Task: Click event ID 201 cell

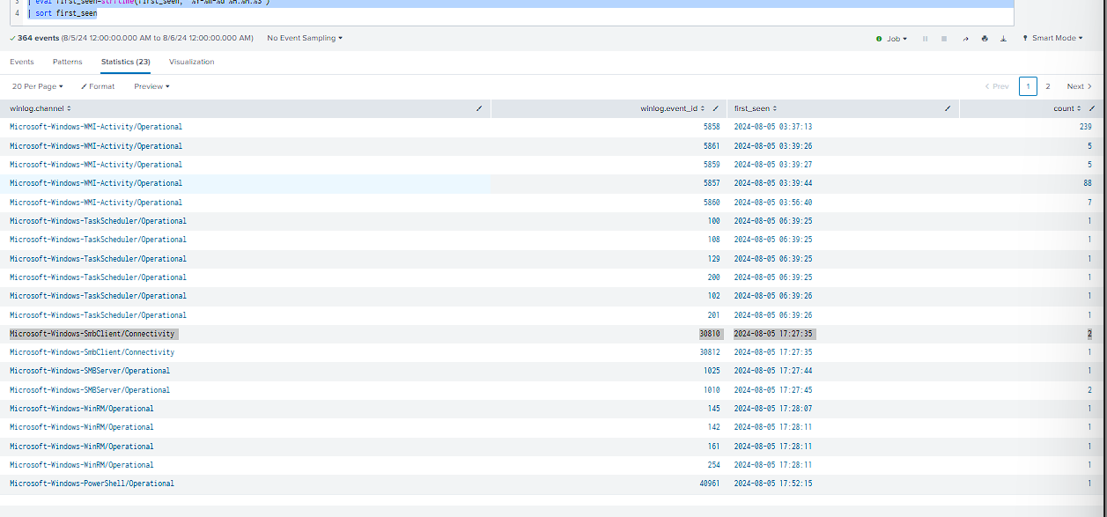Action: (x=713, y=315)
